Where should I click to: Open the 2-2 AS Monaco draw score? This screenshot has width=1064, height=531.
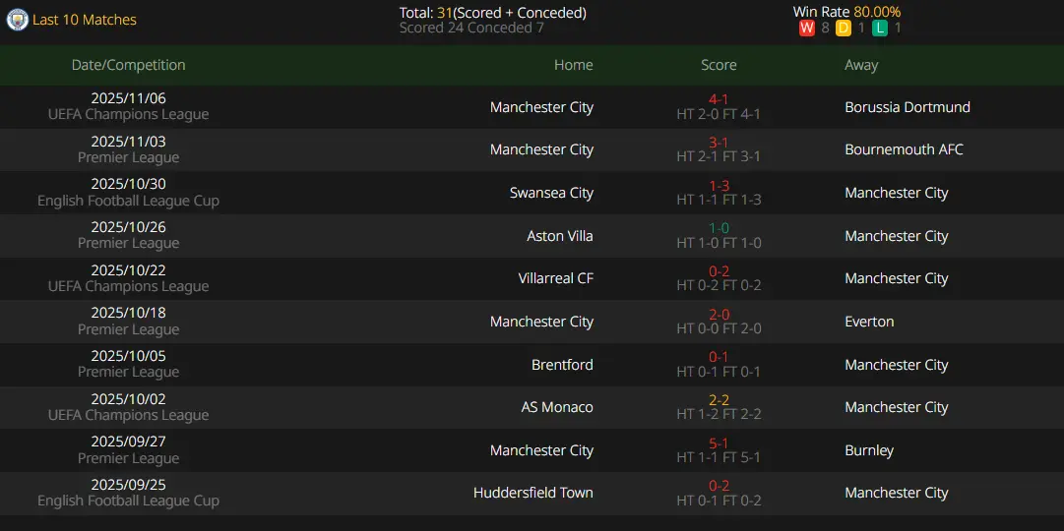719,400
